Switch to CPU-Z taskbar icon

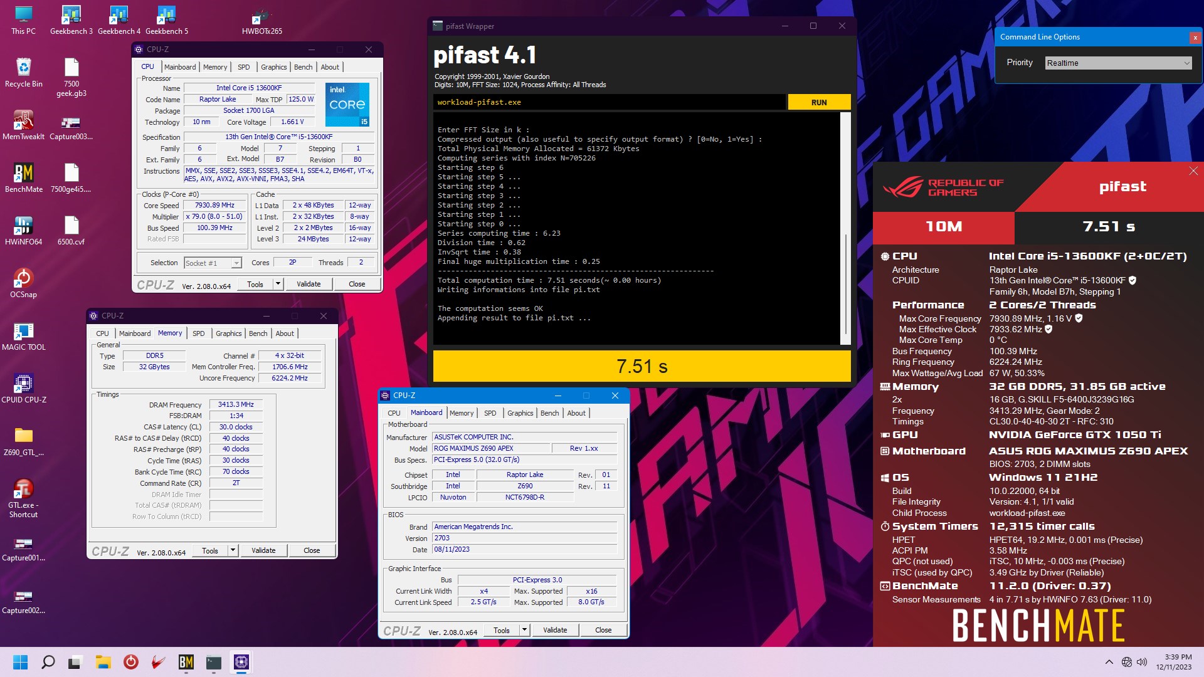(241, 662)
